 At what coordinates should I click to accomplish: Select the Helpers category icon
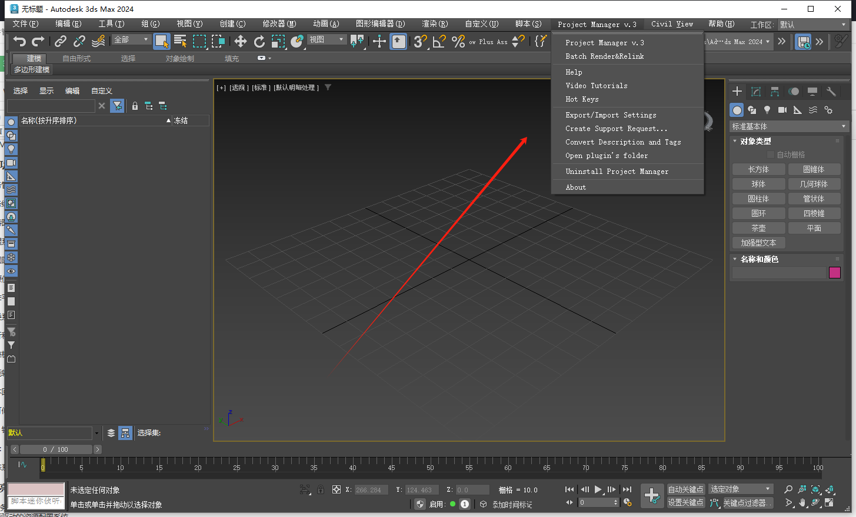(798, 110)
